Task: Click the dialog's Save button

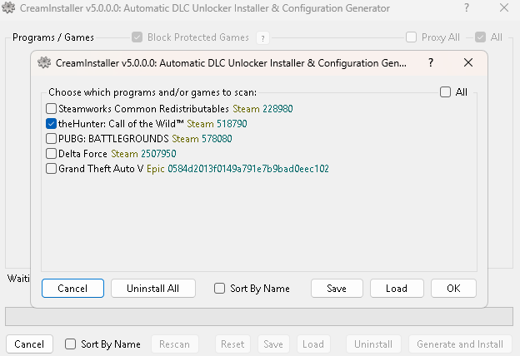Action: click(337, 288)
